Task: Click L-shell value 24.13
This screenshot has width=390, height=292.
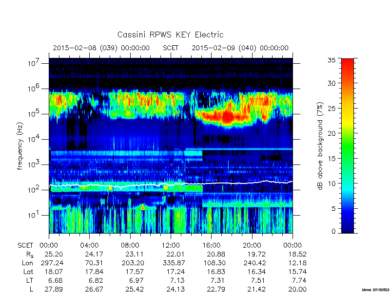Action: 175,289
